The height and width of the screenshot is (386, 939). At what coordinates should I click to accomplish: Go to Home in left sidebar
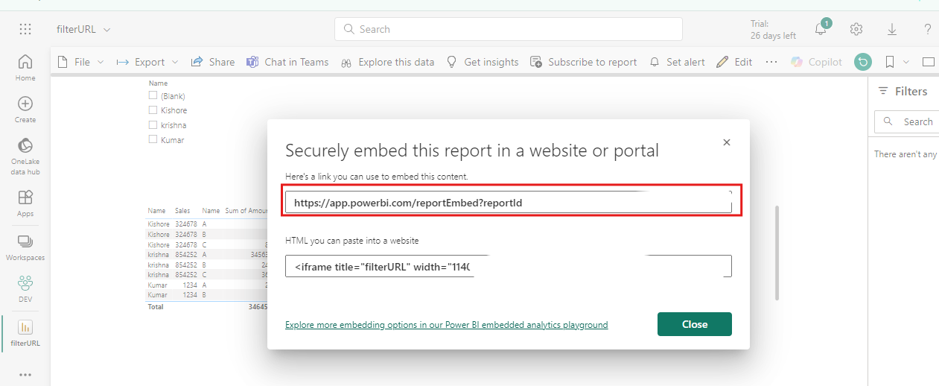coord(25,67)
